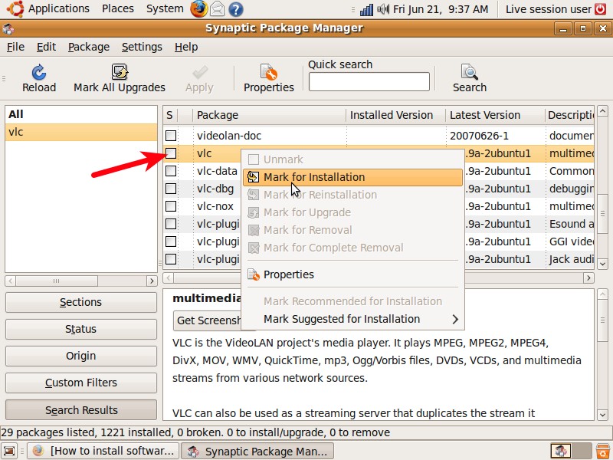Click package list scroll down arrow

click(x=602, y=264)
